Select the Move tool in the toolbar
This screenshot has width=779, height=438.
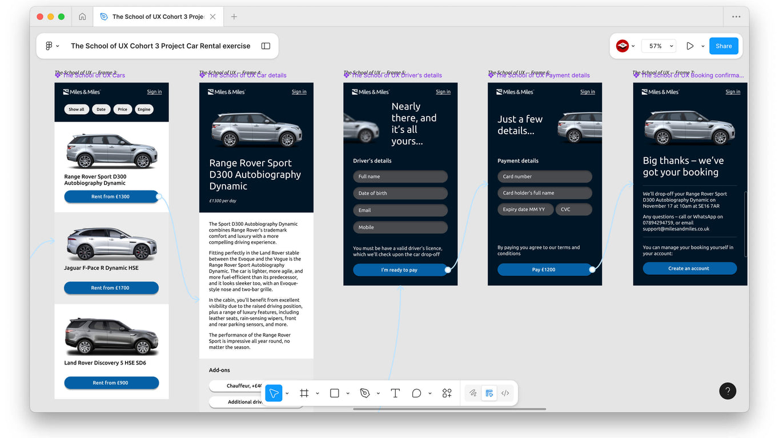click(274, 393)
